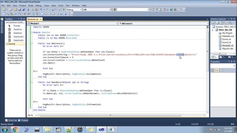The image size is (237, 133).
Task: Click Solution Explorer horizontal scrollbar
Action: tap(220, 54)
